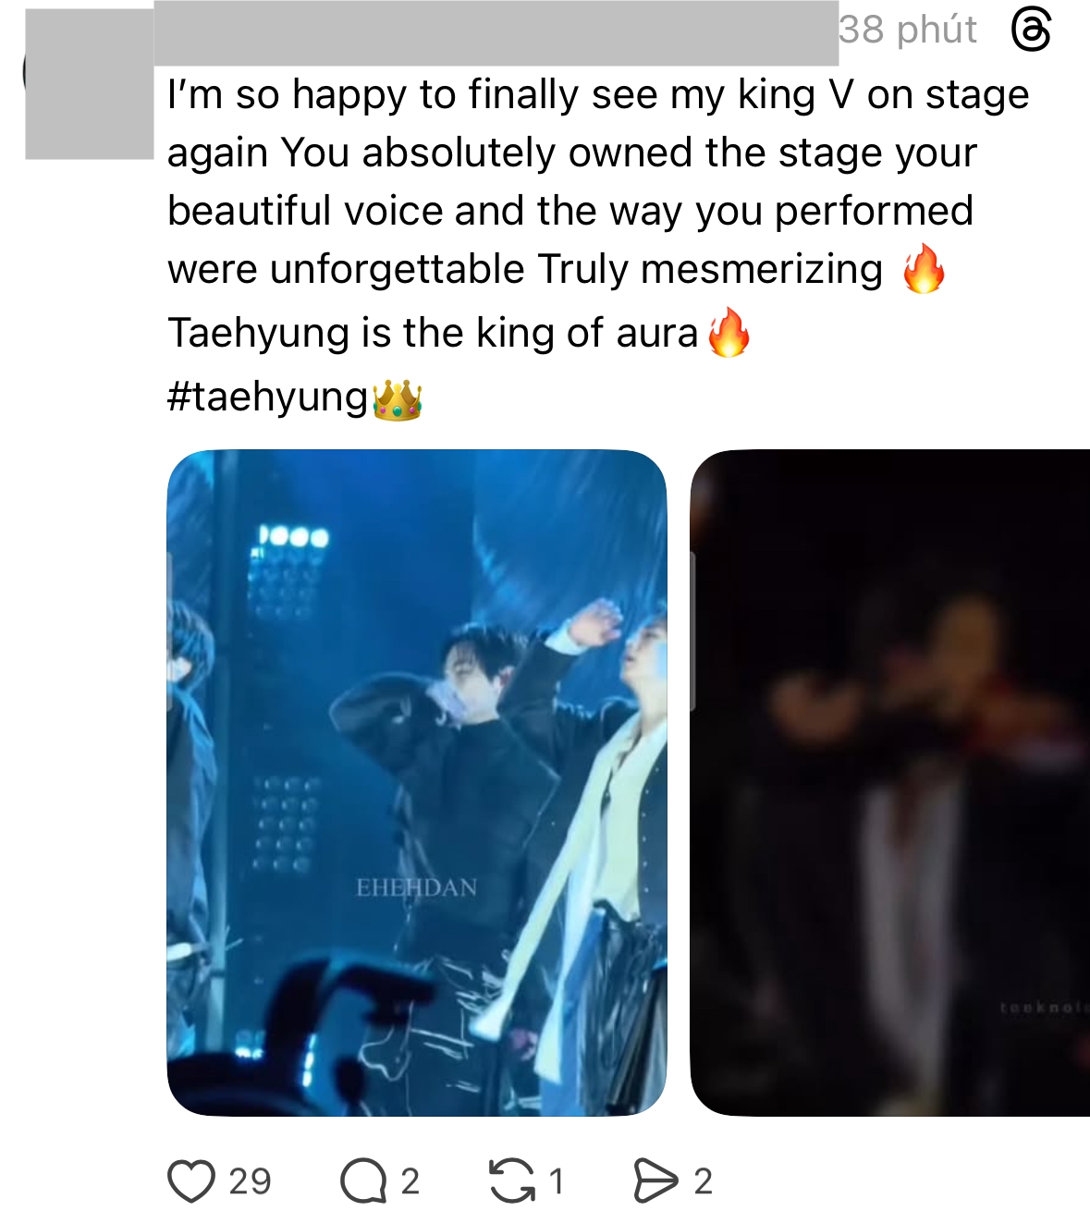The width and height of the screenshot is (1090, 1211).
Task: Click the EHEHDAN watermark in the photo
Action: click(415, 888)
